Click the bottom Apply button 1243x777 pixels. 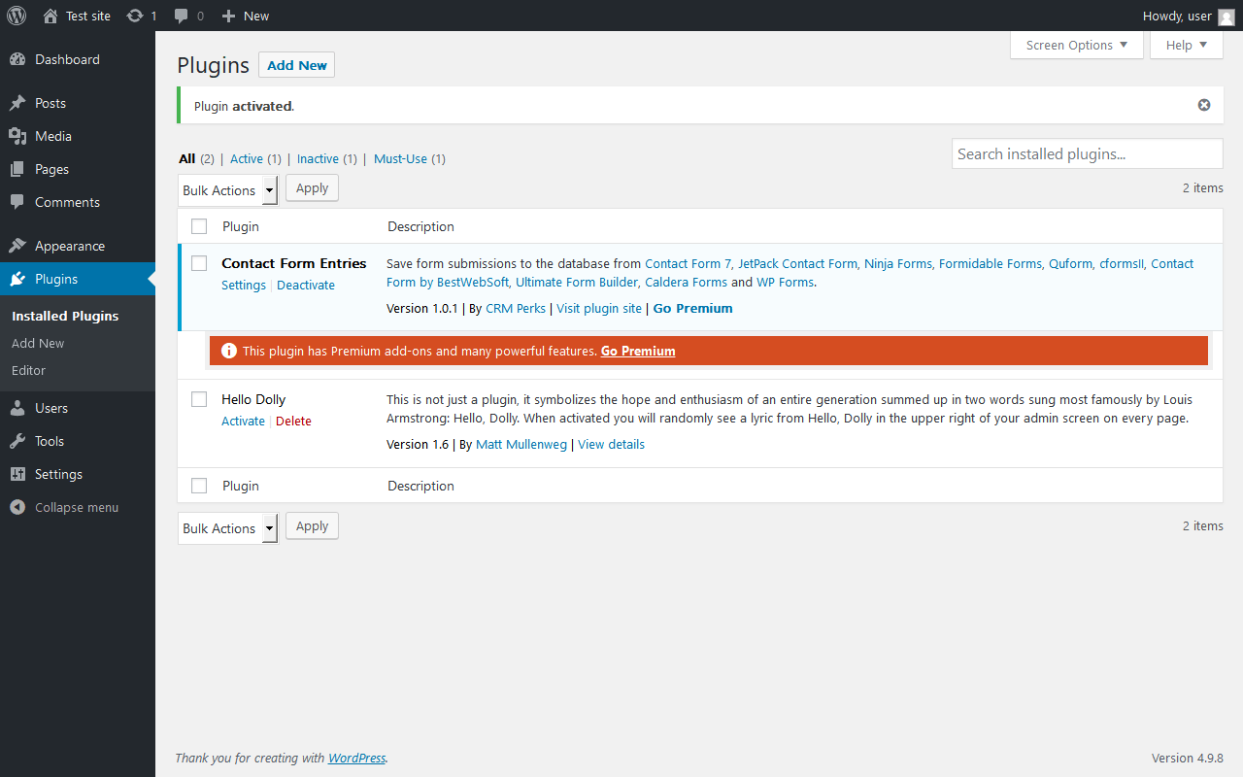pos(312,526)
